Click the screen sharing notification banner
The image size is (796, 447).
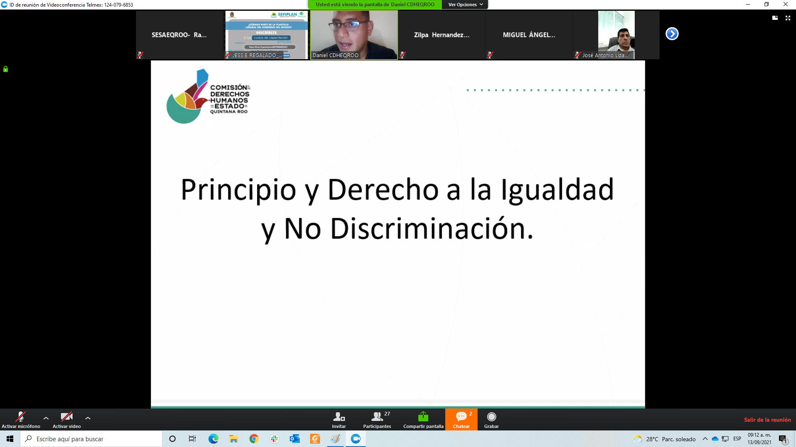[375, 5]
